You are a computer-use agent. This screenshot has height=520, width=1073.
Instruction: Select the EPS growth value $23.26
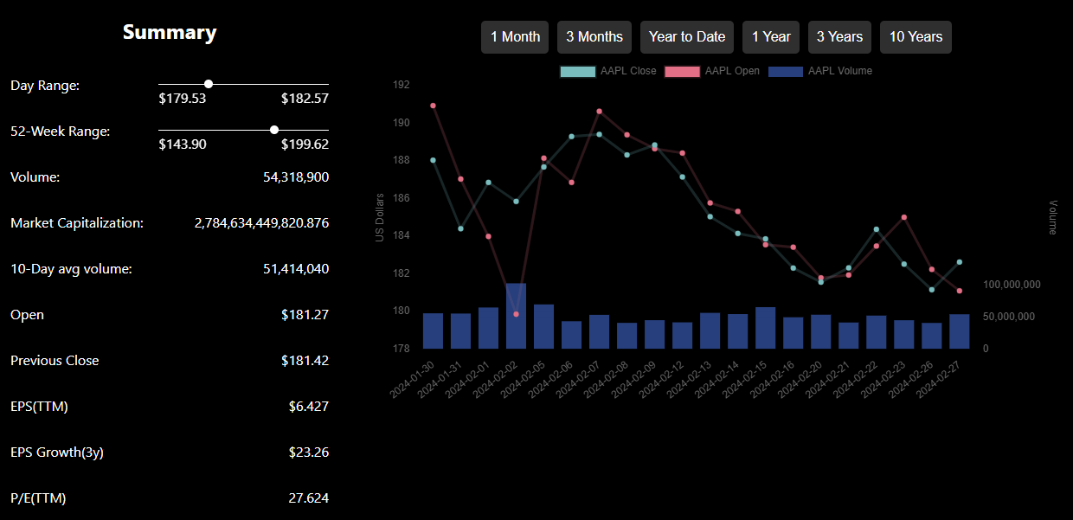coord(309,453)
